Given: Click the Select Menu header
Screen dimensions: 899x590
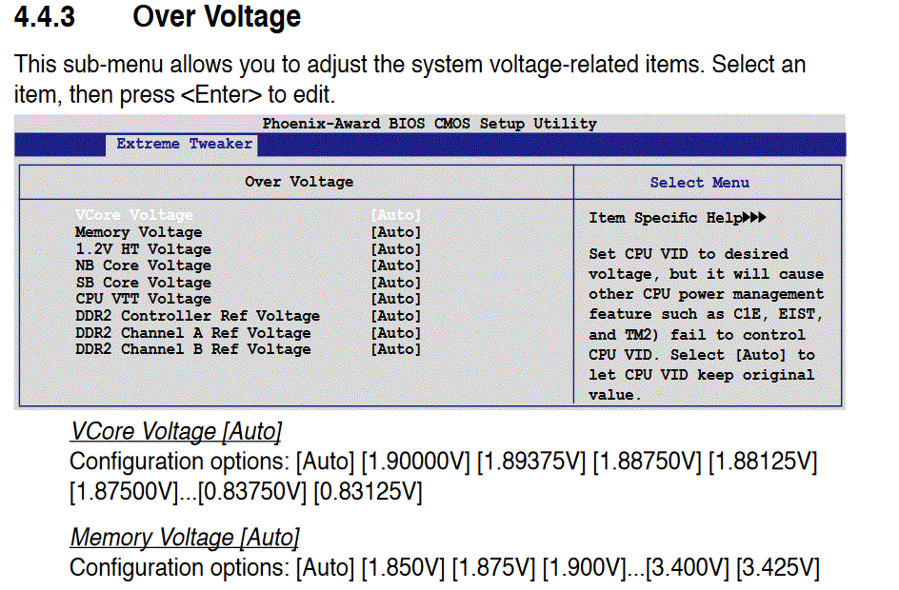Looking at the screenshot, I should [x=699, y=183].
